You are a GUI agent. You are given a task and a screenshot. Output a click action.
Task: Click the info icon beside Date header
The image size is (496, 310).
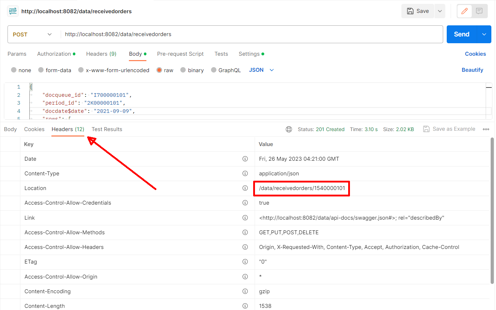click(245, 159)
